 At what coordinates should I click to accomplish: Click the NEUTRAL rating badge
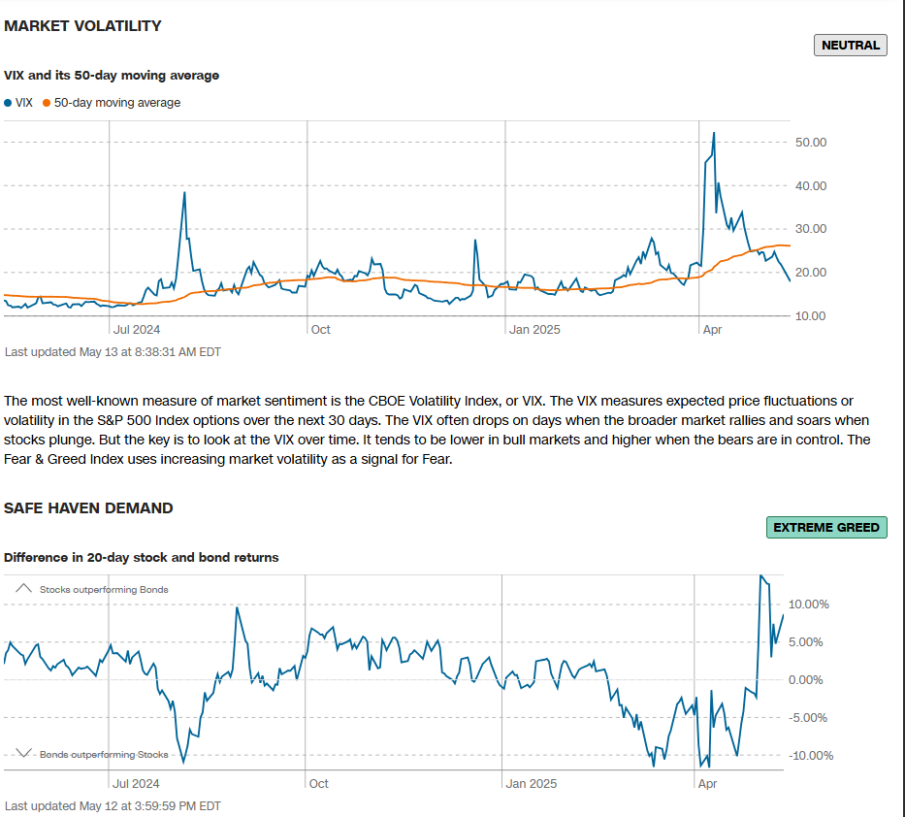[850, 45]
